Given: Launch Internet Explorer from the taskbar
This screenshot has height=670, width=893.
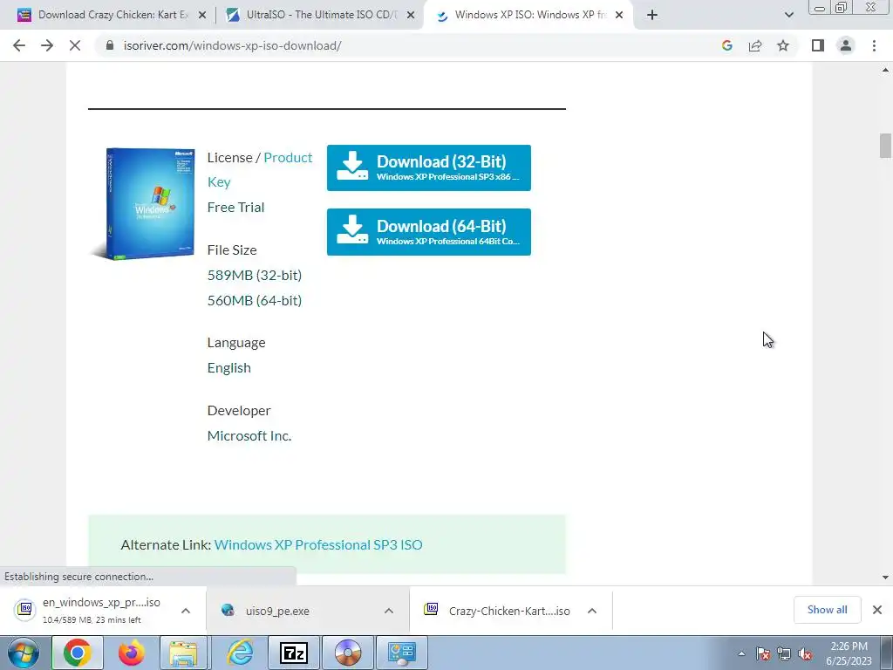Looking at the screenshot, I should coord(239,653).
